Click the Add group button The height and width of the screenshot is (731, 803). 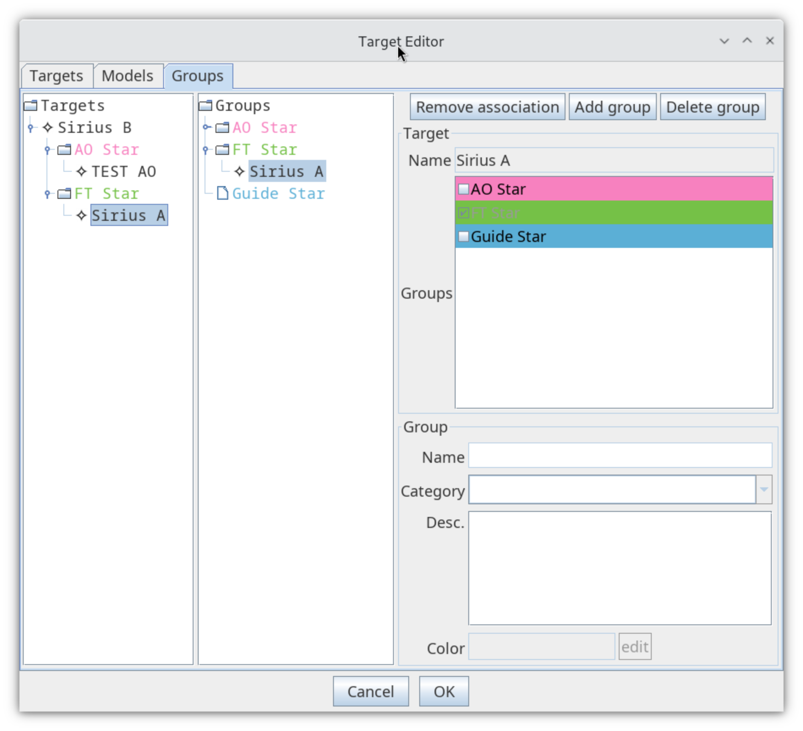(612, 107)
